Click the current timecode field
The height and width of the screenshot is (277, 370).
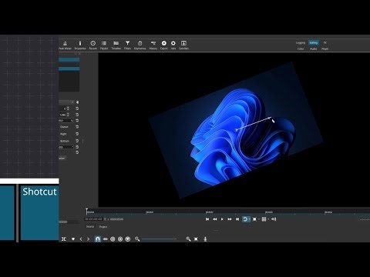(x=93, y=219)
